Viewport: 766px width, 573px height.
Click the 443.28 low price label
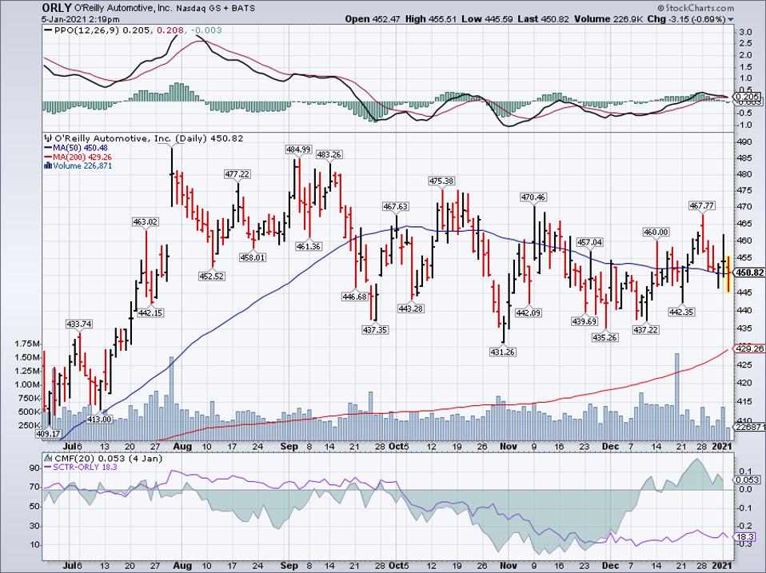[411, 308]
